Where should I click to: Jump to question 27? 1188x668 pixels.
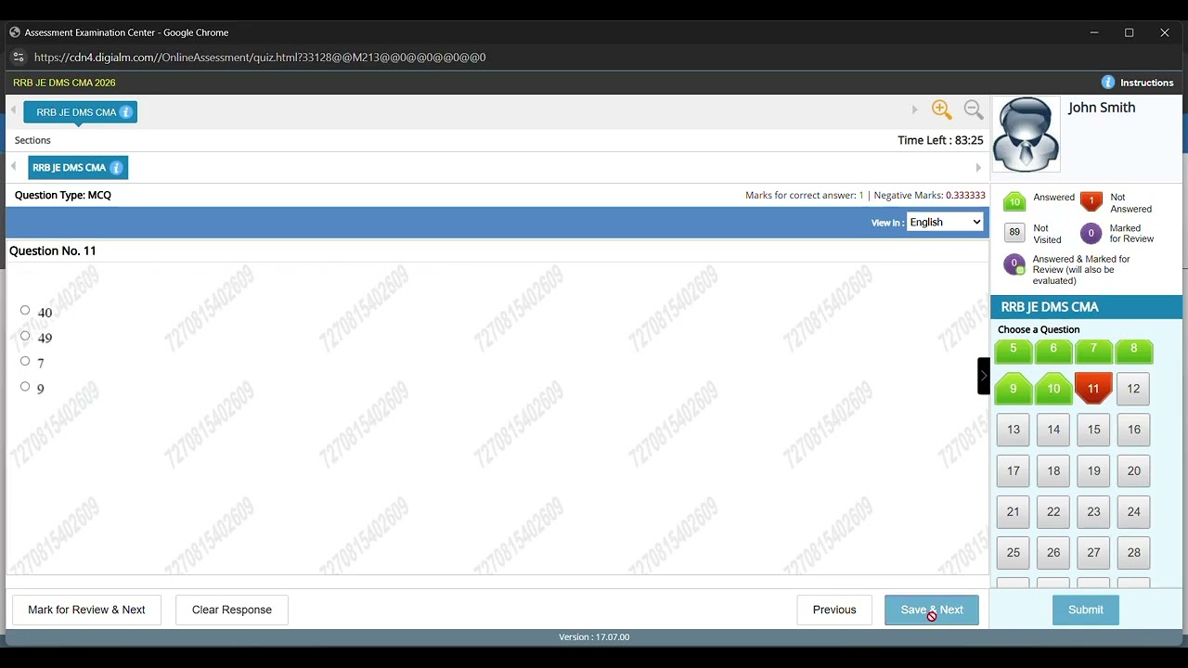(1093, 552)
